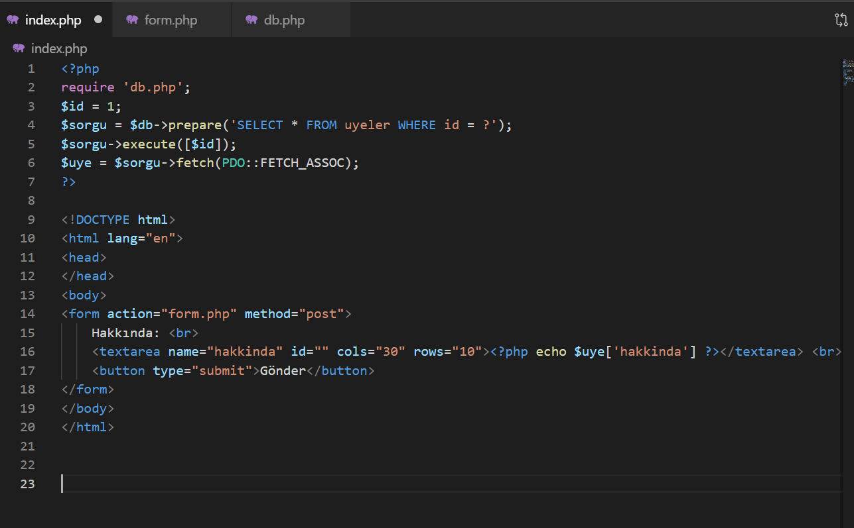Viewport: 854px width, 528px height.
Task: Click the 'db.php' string in require line
Action: [x=153, y=87]
